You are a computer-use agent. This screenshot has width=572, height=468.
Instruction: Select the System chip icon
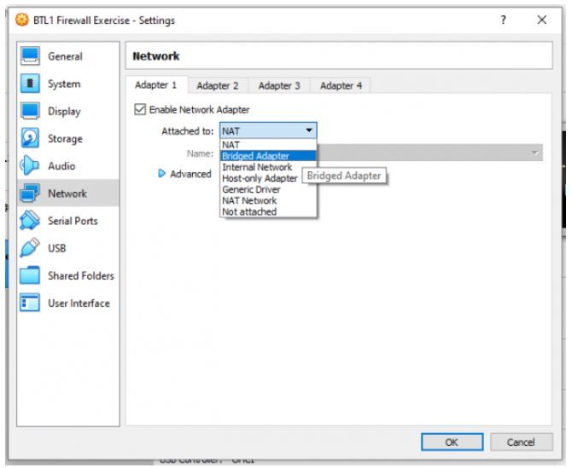point(30,84)
